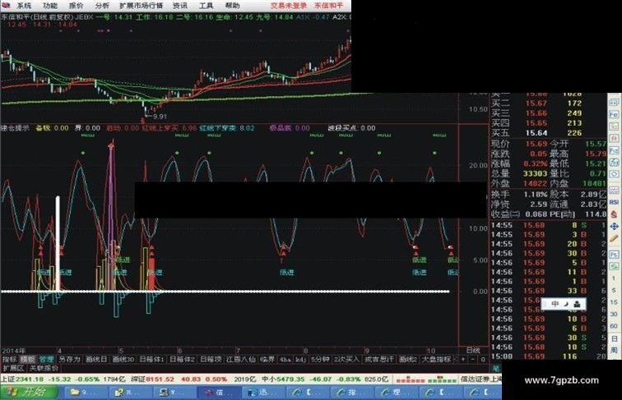Select the 15-minute period button

(613, 302)
